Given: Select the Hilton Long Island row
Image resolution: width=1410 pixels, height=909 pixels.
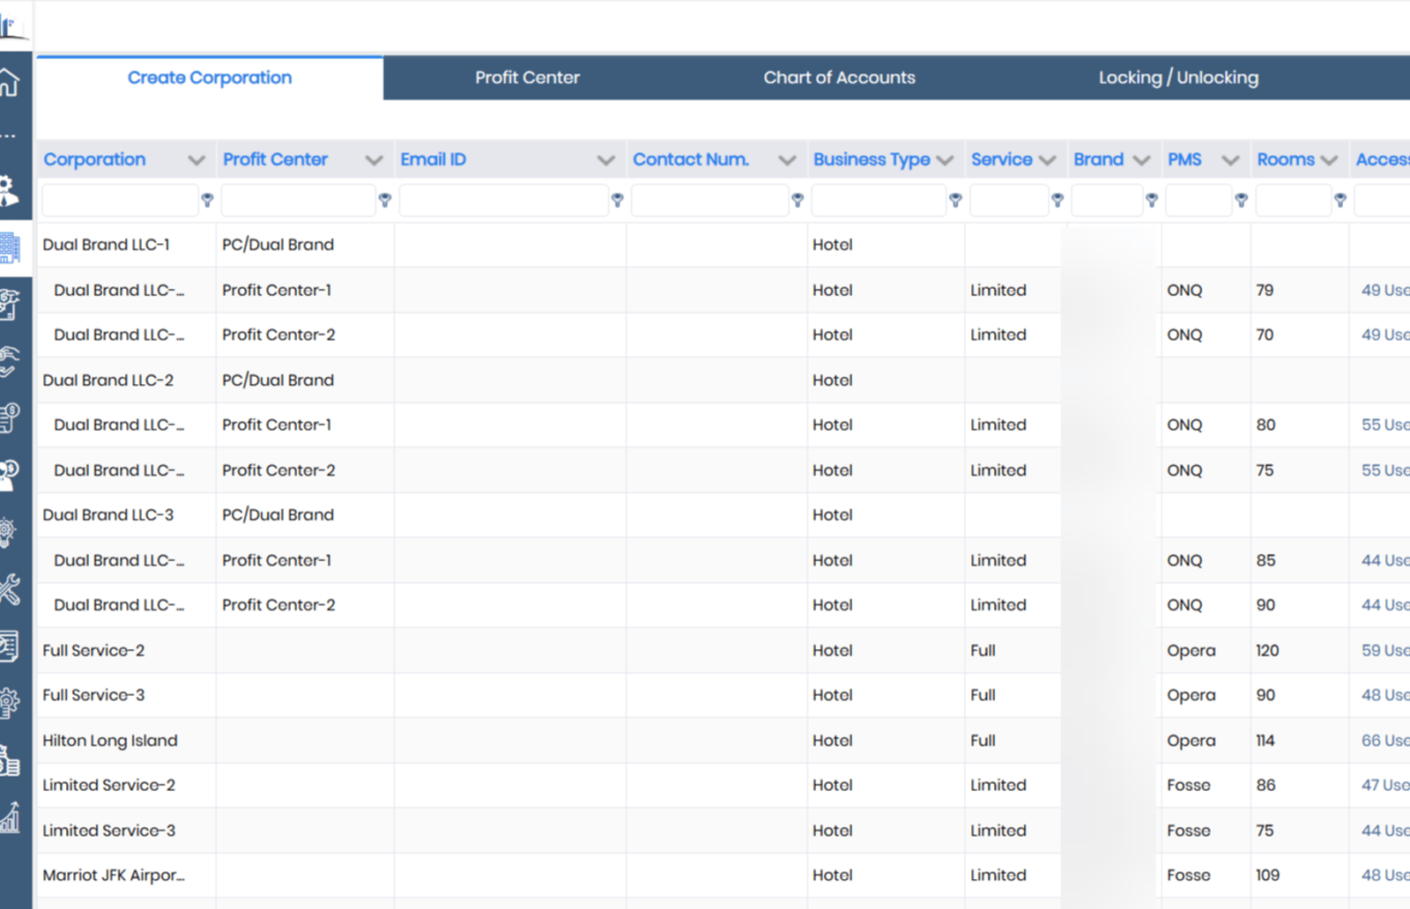Looking at the screenshot, I should point(723,741).
